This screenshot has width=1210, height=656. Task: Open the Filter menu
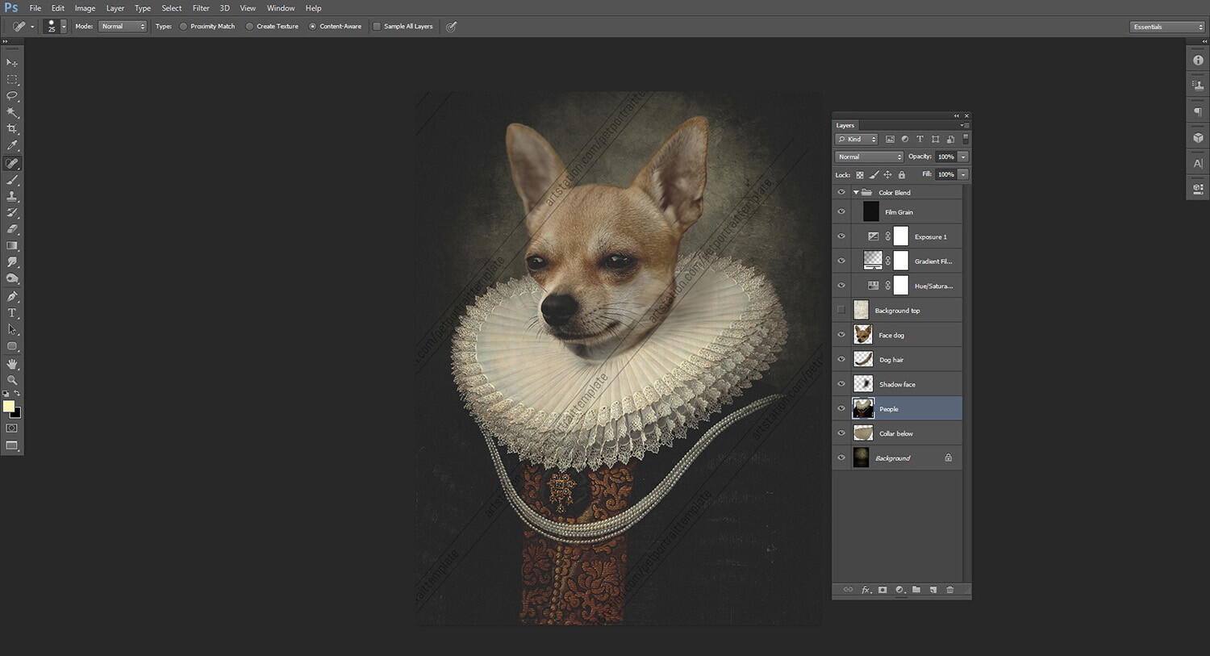tap(201, 8)
